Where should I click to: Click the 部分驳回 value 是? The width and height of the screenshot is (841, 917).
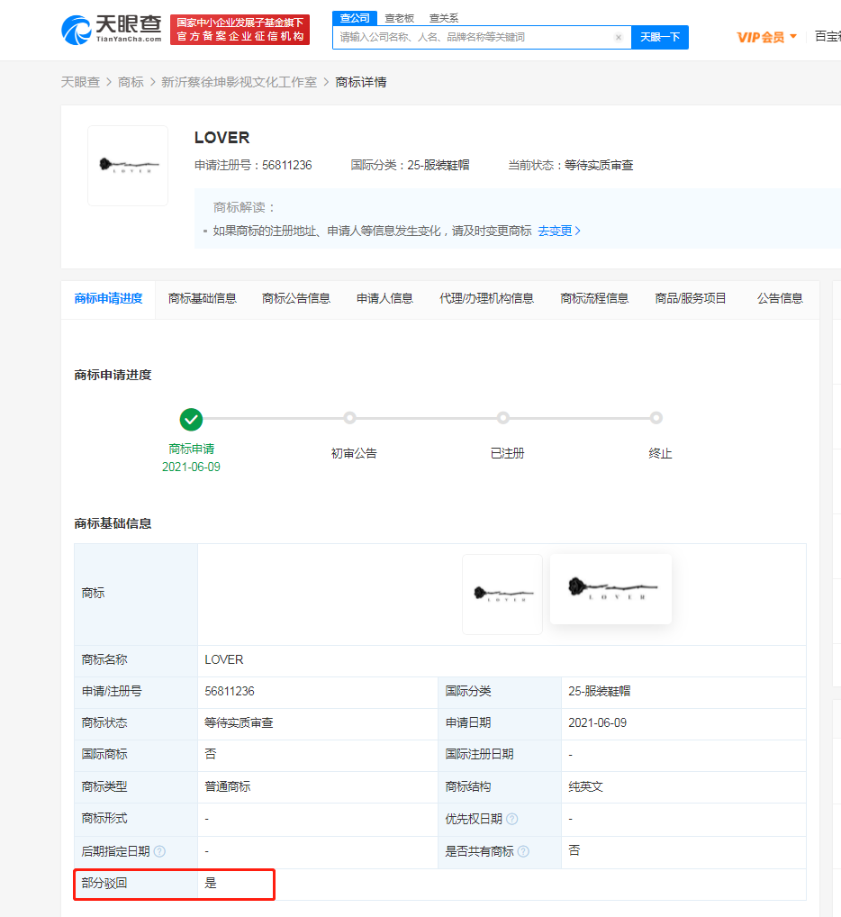click(x=211, y=884)
